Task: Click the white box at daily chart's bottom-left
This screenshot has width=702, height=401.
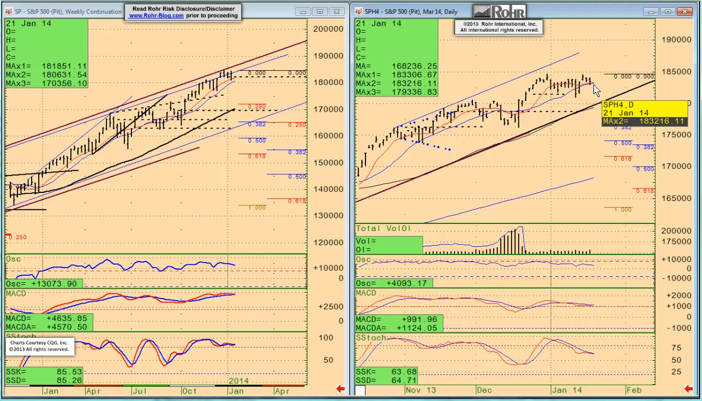Action: [361, 390]
